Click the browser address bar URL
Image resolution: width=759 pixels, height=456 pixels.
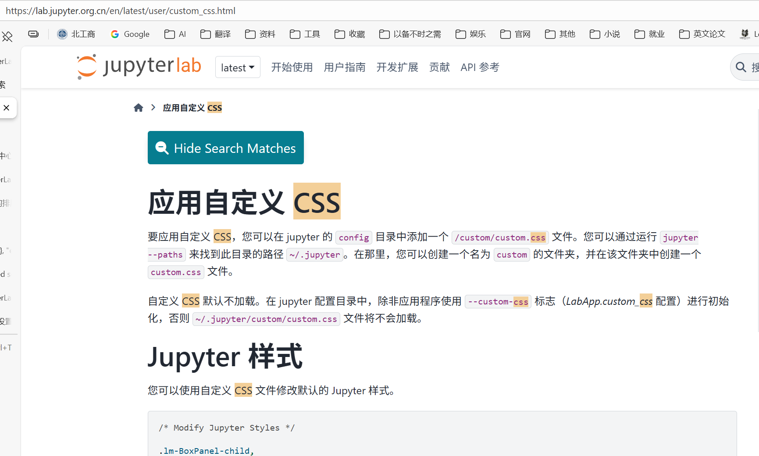coord(121,11)
